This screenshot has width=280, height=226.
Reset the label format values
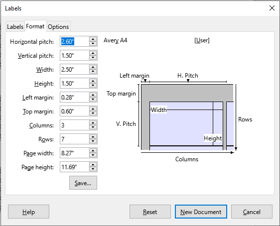tap(150, 212)
